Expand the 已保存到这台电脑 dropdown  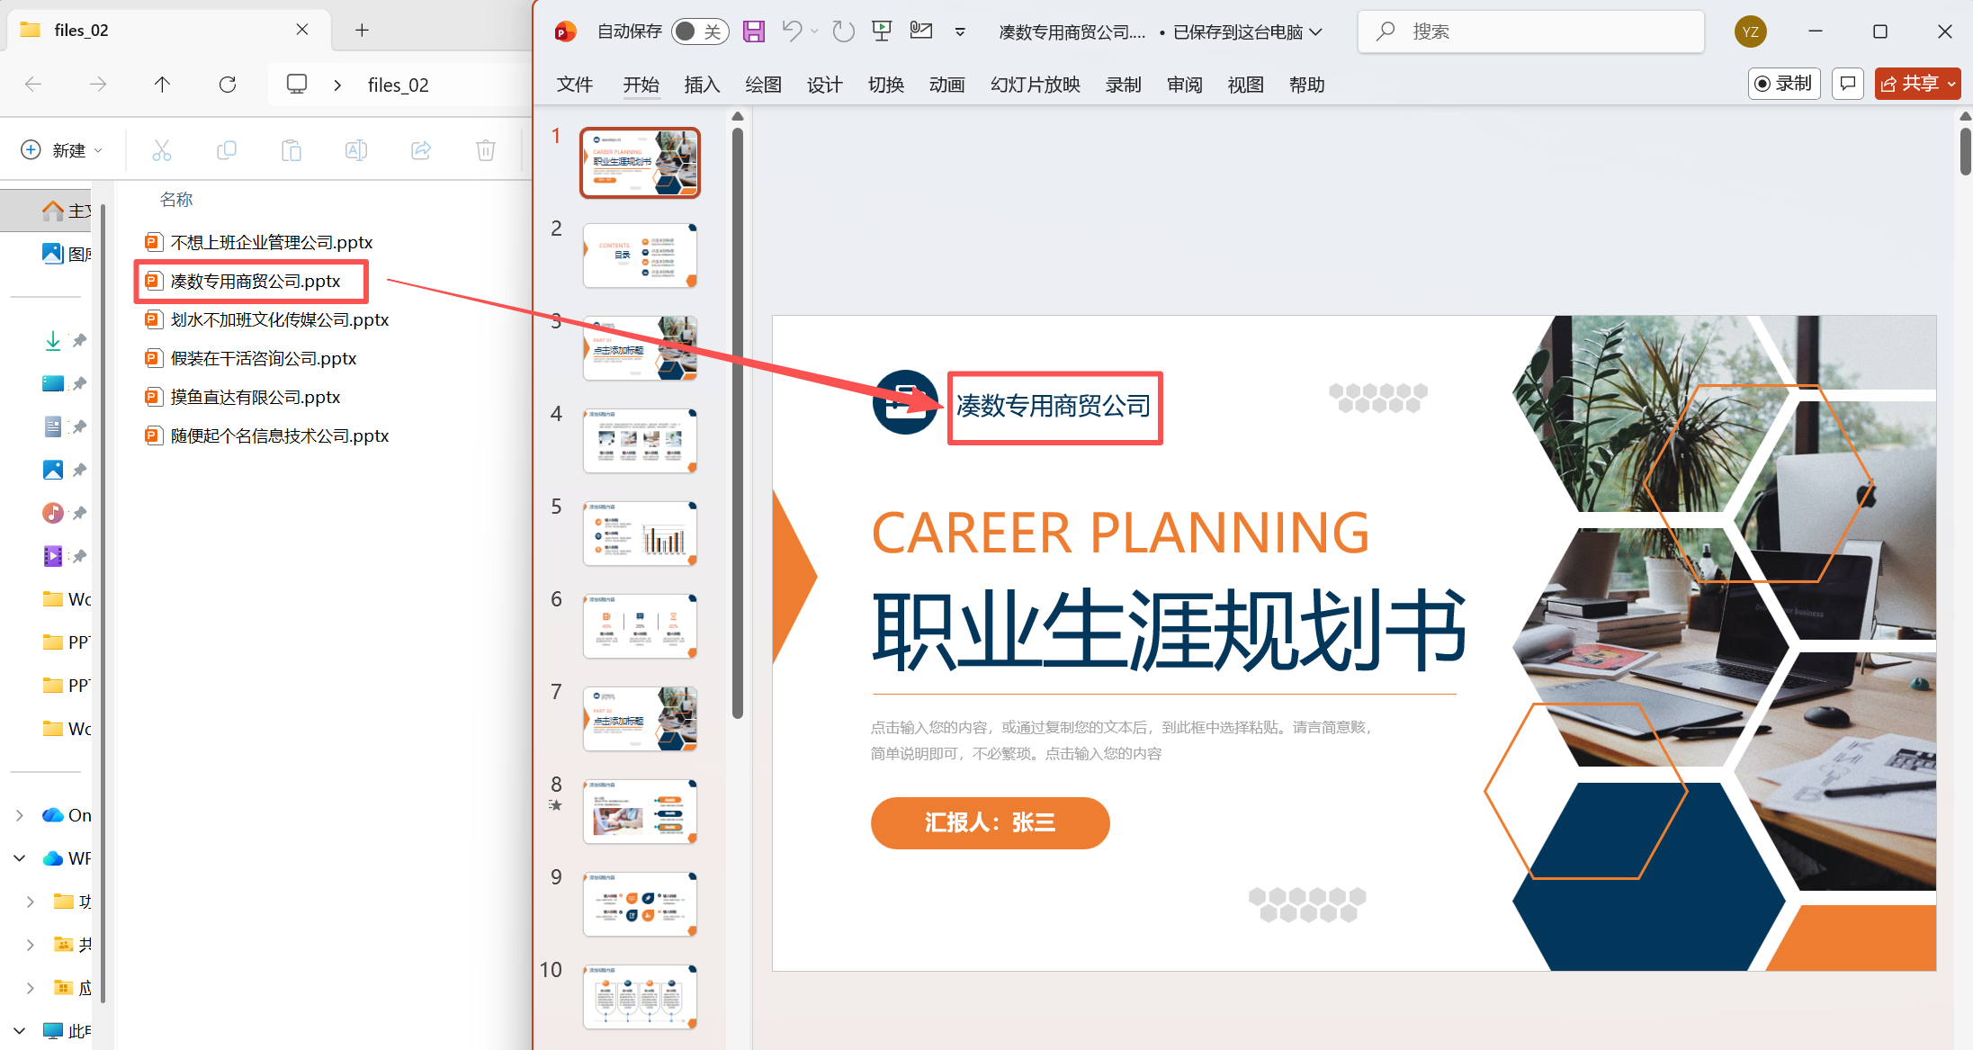click(1316, 31)
